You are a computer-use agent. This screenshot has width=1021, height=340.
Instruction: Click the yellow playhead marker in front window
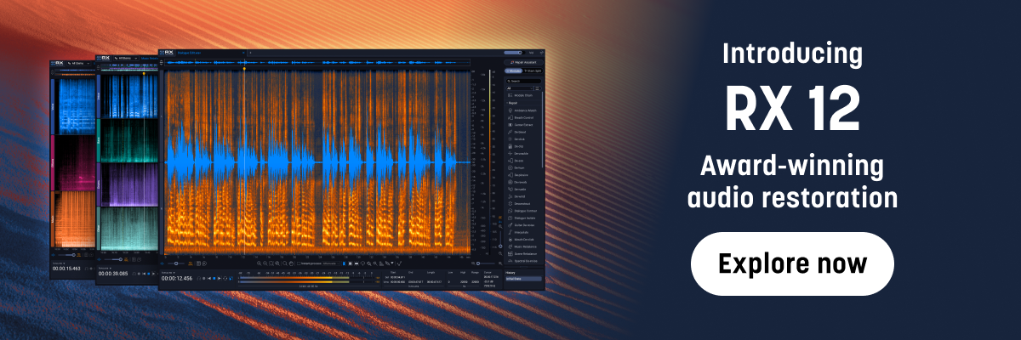(x=244, y=69)
